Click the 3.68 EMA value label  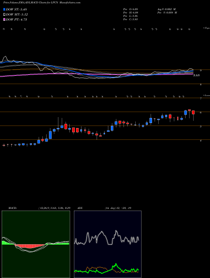coord(197,75)
